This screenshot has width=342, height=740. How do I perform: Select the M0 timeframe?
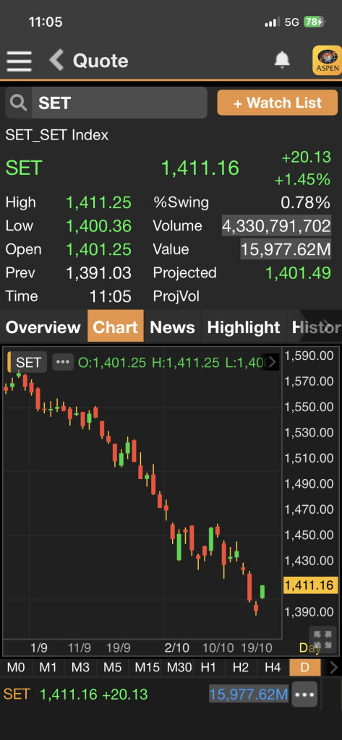(x=16, y=667)
